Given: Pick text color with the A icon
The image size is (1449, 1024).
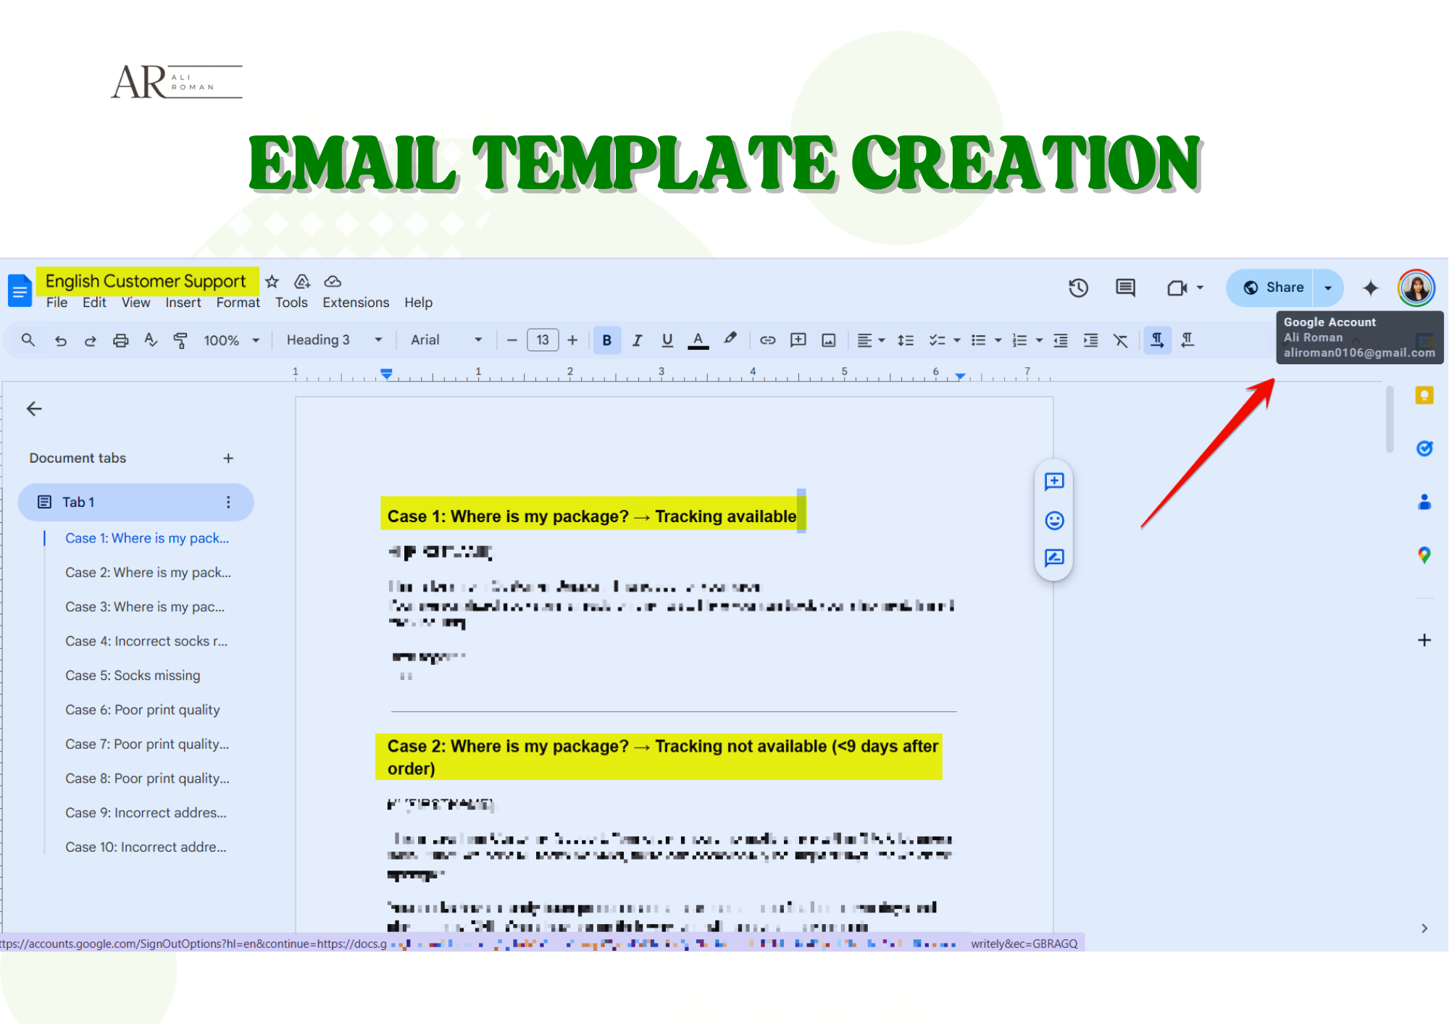Looking at the screenshot, I should (698, 340).
